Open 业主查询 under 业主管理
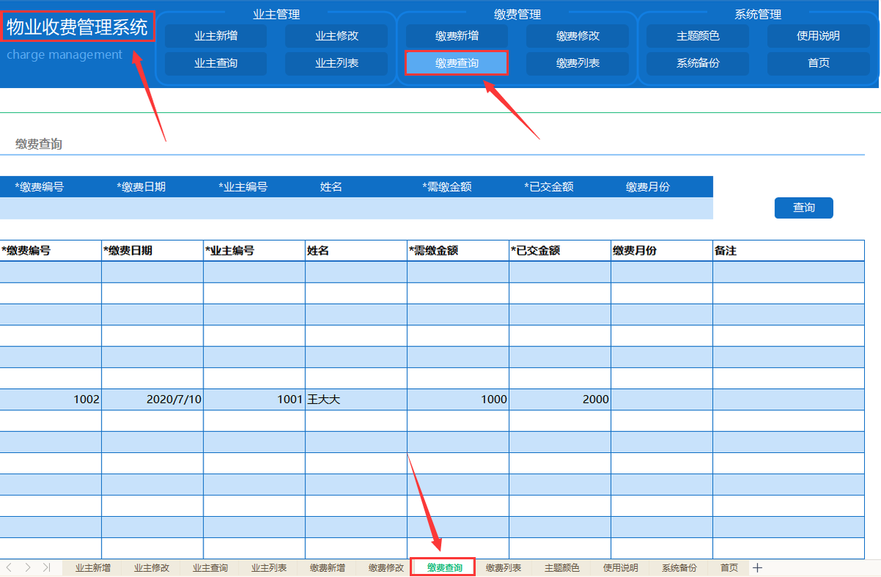The height and width of the screenshot is (577, 881). (x=215, y=63)
